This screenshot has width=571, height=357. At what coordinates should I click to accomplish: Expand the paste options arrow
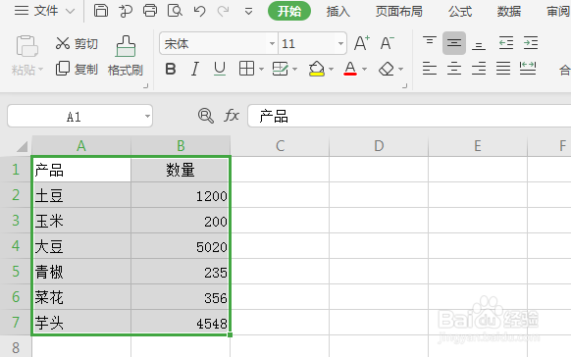(x=41, y=69)
